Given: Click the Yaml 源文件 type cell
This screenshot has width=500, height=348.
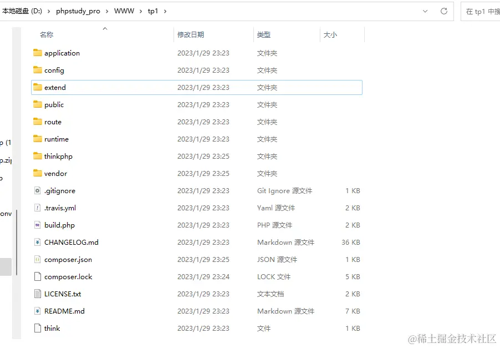Looking at the screenshot, I should coord(276,208).
